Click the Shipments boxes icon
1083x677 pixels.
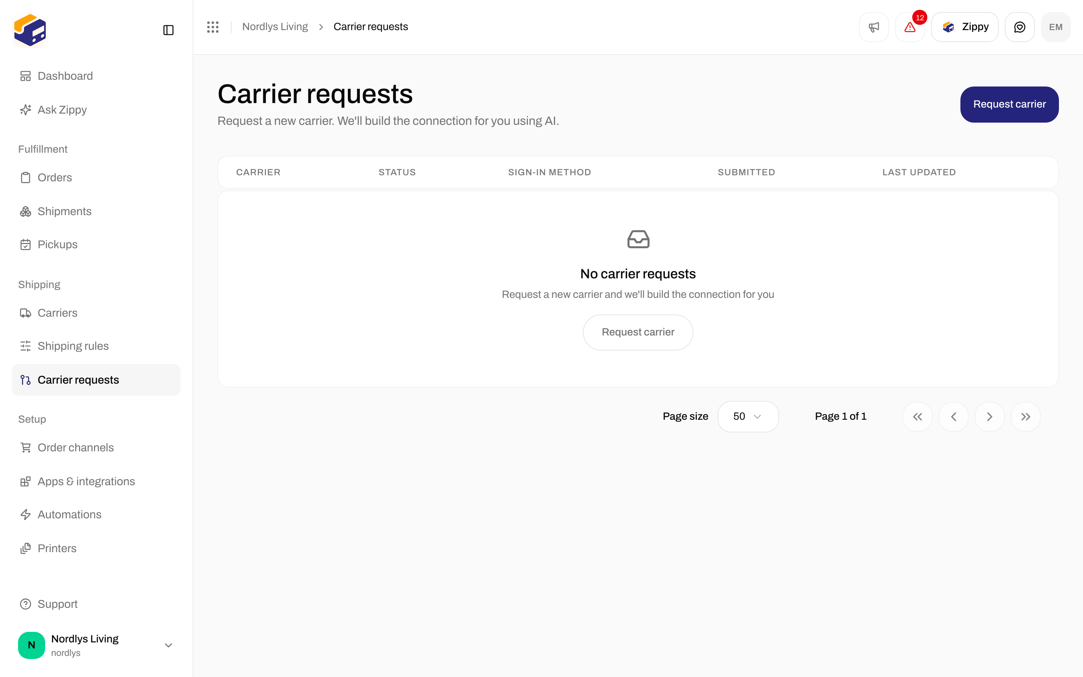click(26, 211)
